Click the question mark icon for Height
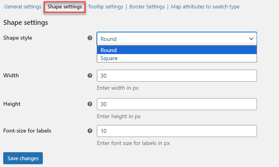The image size is (279, 167). click(x=90, y=104)
